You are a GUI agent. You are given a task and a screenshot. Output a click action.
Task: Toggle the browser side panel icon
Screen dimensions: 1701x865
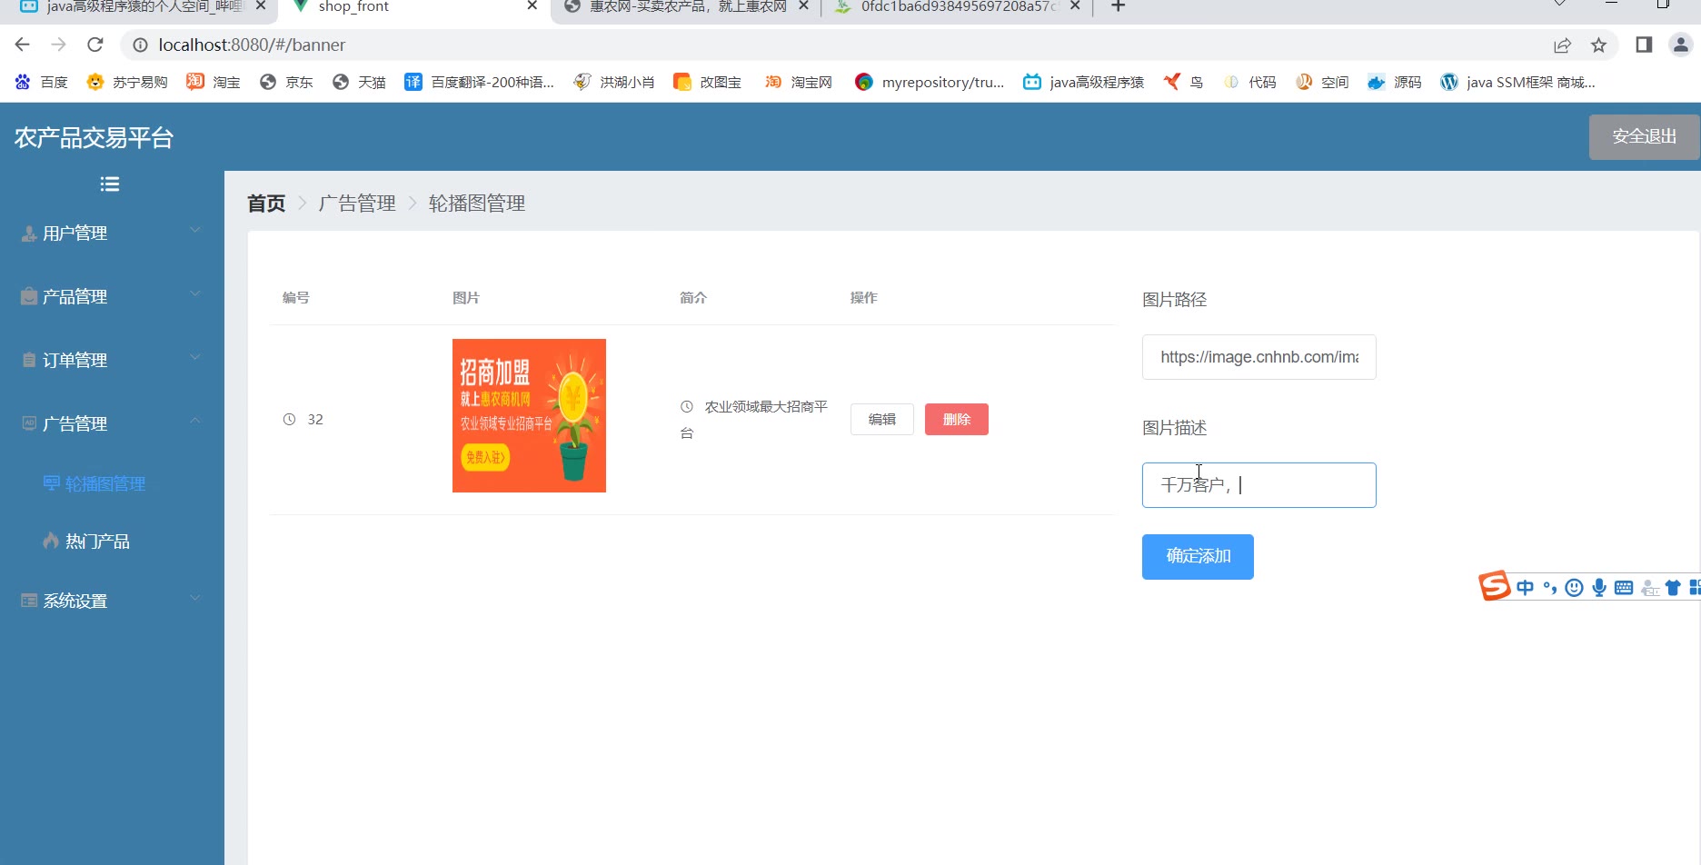click(x=1644, y=45)
